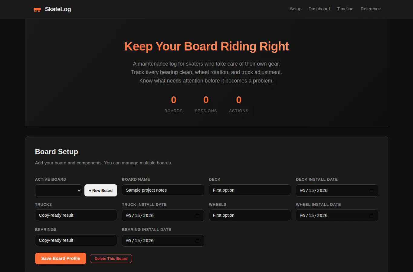The height and width of the screenshot is (272, 413).
Task: Open the Dashboard nav link
Action: click(319, 9)
